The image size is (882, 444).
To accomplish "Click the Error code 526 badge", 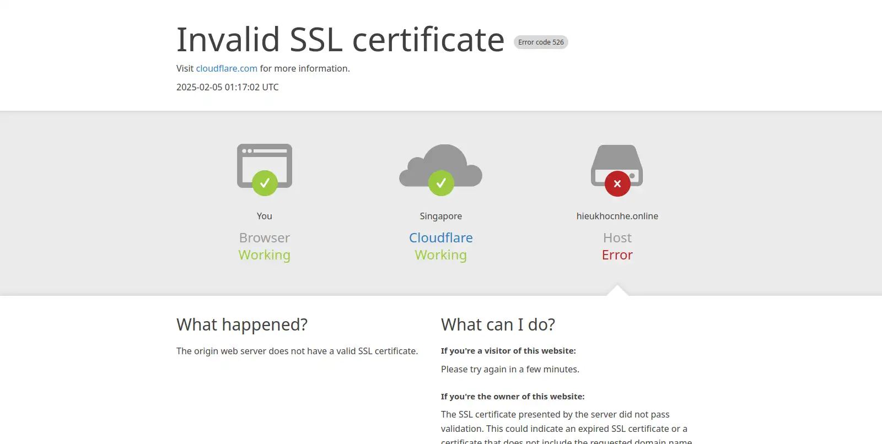I will (541, 42).
